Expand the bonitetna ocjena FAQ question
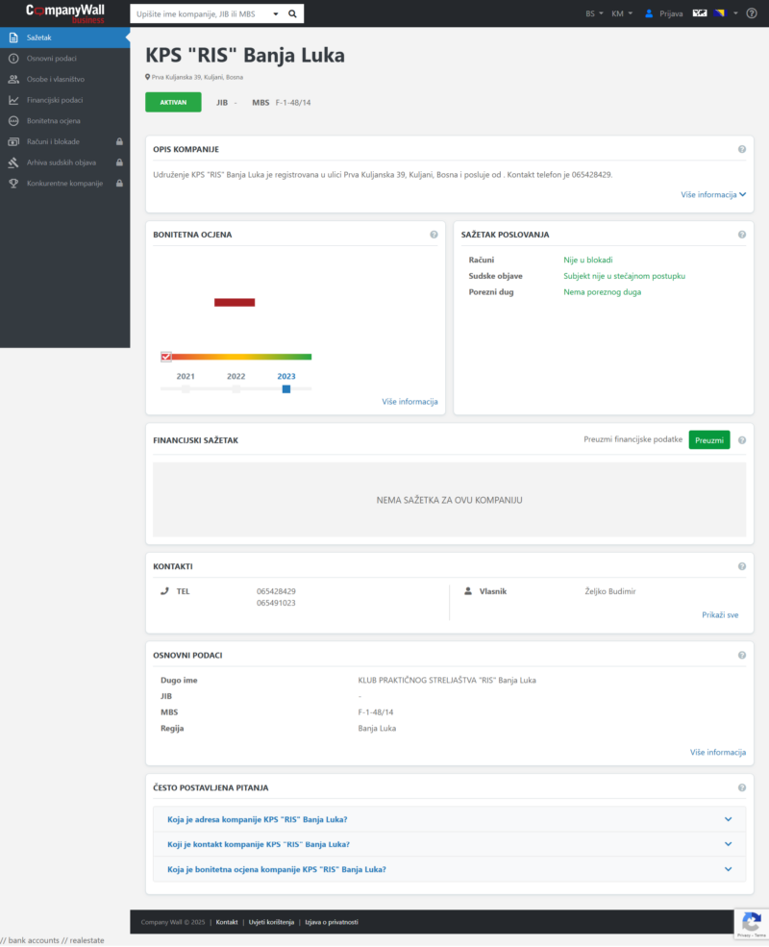The width and height of the screenshot is (769, 947). click(x=449, y=869)
